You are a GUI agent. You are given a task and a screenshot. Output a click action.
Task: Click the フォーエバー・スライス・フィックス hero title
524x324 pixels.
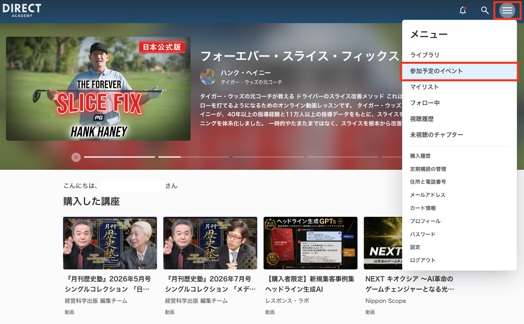click(299, 56)
